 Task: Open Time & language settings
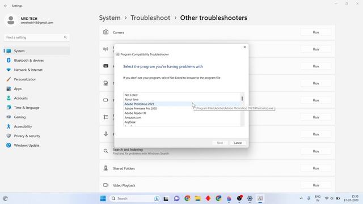tap(37, 108)
